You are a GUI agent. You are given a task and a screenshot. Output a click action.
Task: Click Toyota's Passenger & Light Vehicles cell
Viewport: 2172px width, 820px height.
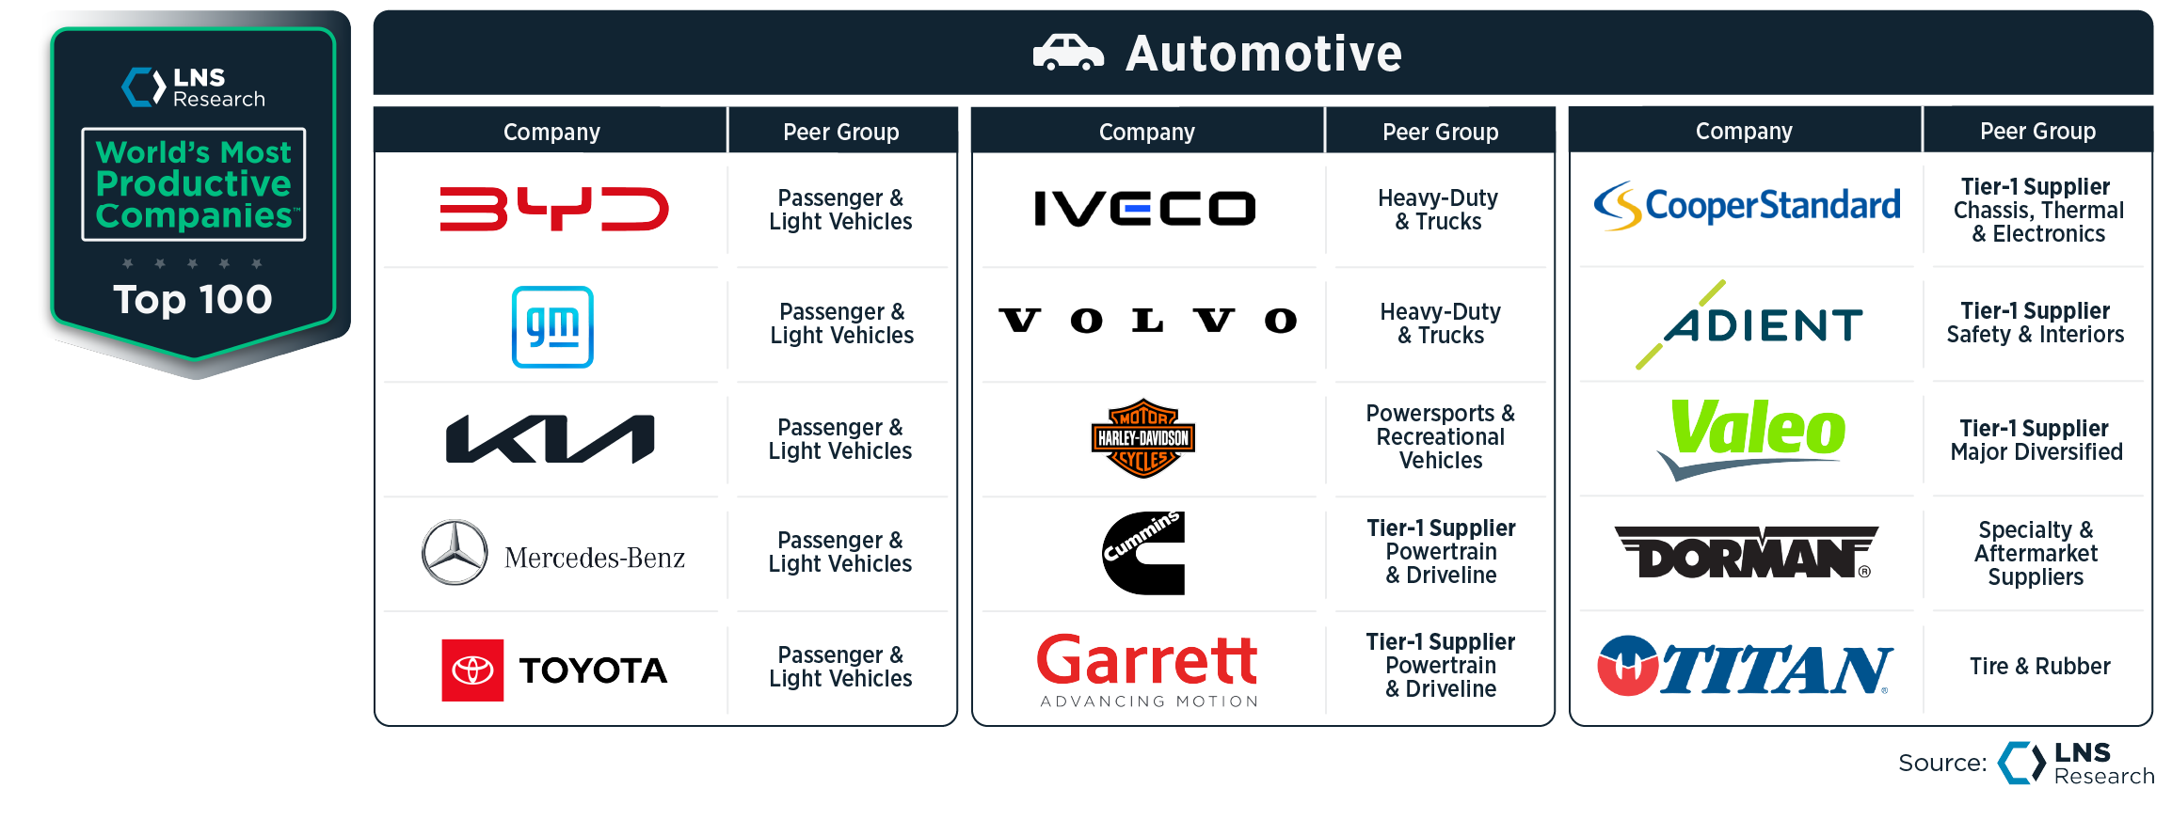click(840, 667)
